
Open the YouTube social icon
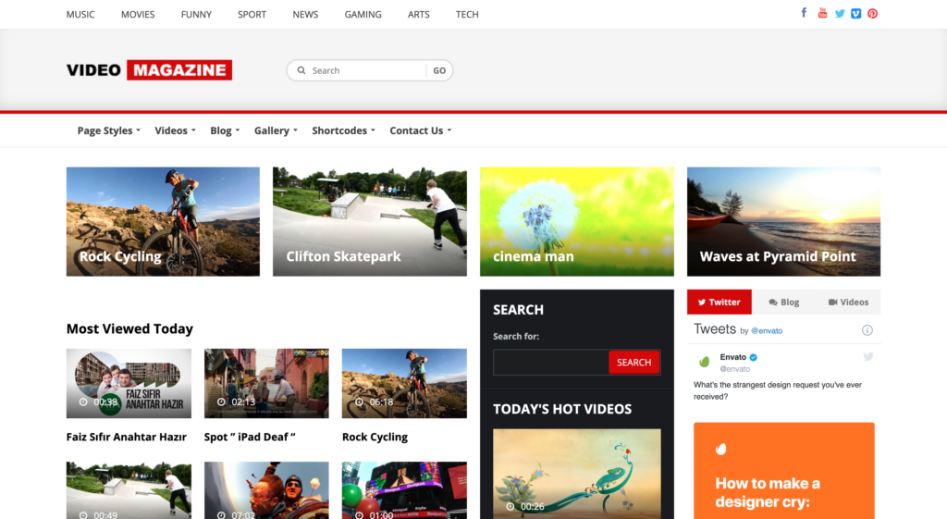[822, 13]
